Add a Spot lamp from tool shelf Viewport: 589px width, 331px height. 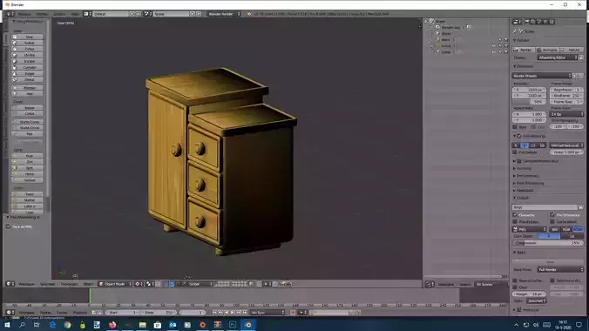pos(27,168)
